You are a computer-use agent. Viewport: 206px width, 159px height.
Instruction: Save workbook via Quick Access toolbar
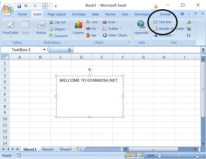(x=19, y=6)
